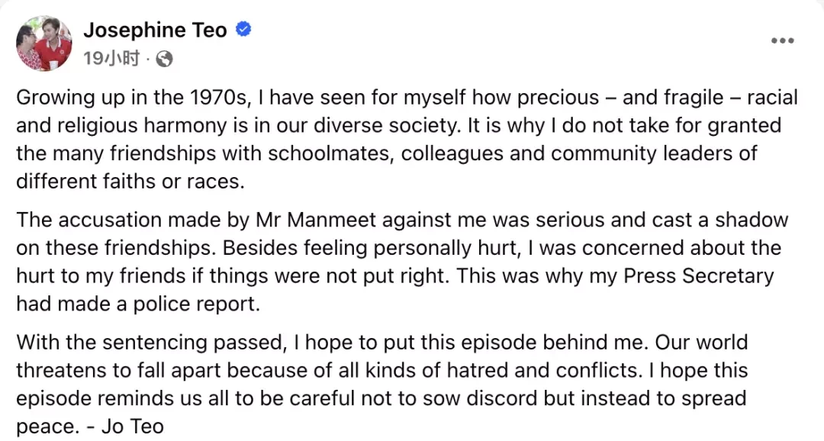The image size is (824, 441).
Task: Open Josephine Teo's profile picture
Action: pyautogui.click(x=44, y=43)
